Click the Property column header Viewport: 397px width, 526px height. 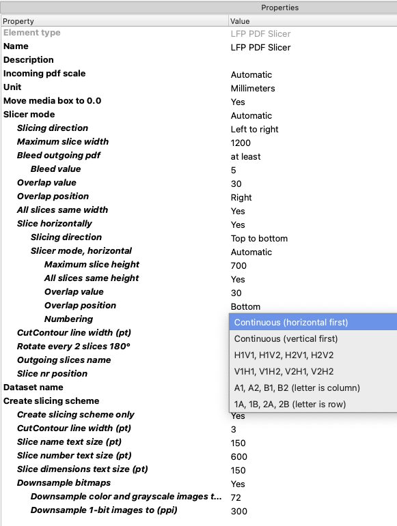115,21
